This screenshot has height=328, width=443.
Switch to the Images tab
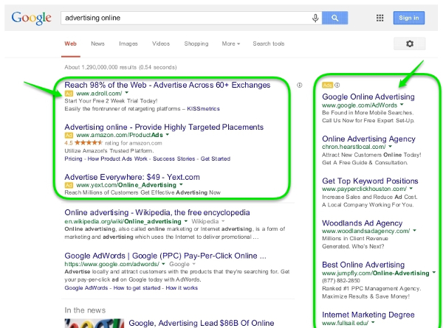coord(128,43)
